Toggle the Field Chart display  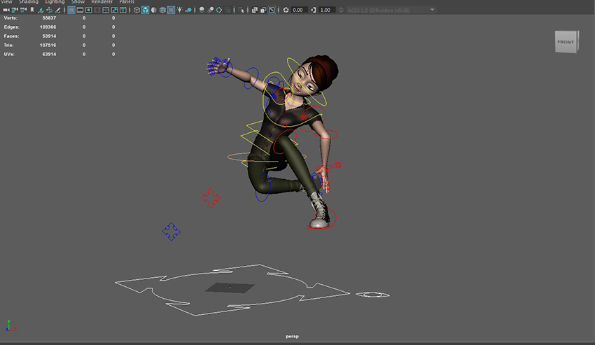click(106, 10)
